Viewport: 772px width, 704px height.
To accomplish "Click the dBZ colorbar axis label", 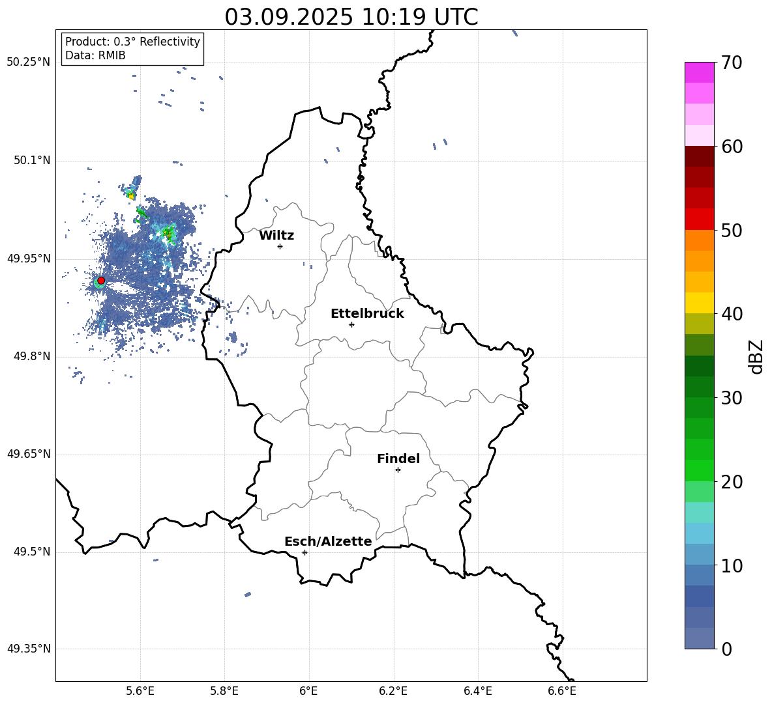I will click(755, 356).
